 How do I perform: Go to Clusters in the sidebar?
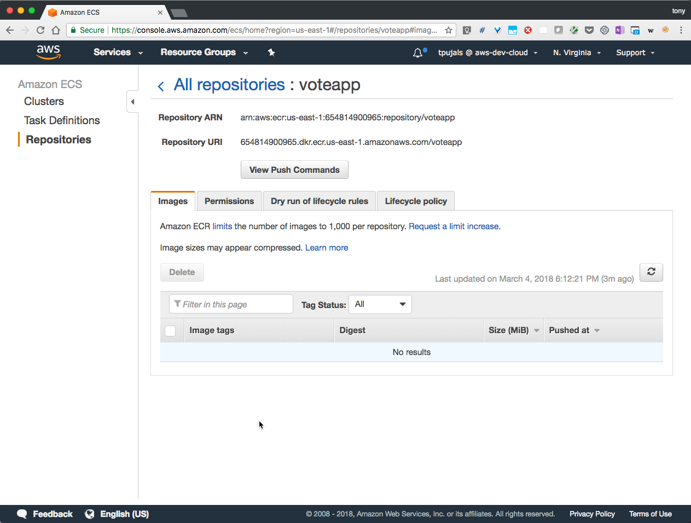tap(44, 101)
